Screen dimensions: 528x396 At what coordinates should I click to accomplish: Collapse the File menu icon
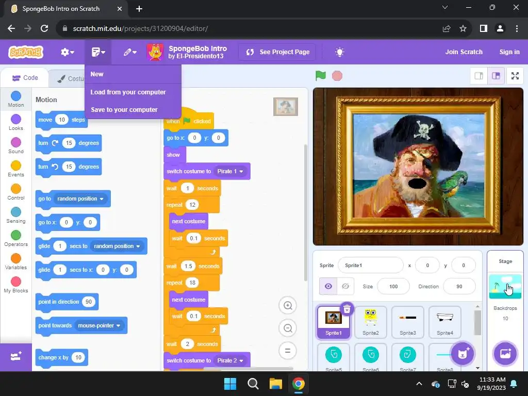pyautogui.click(x=98, y=52)
